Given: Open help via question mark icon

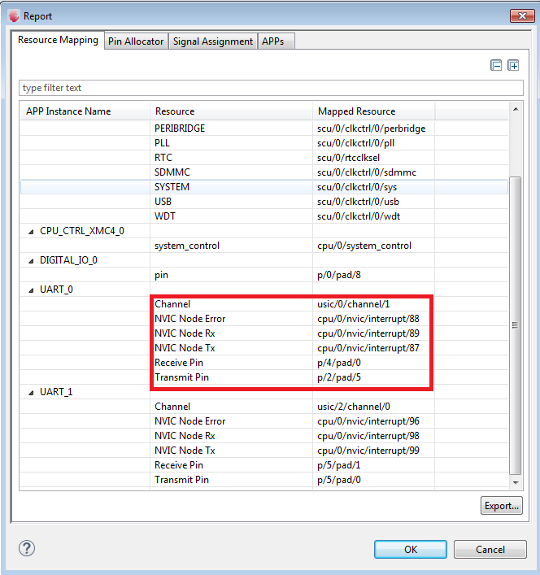Looking at the screenshot, I should (27, 549).
